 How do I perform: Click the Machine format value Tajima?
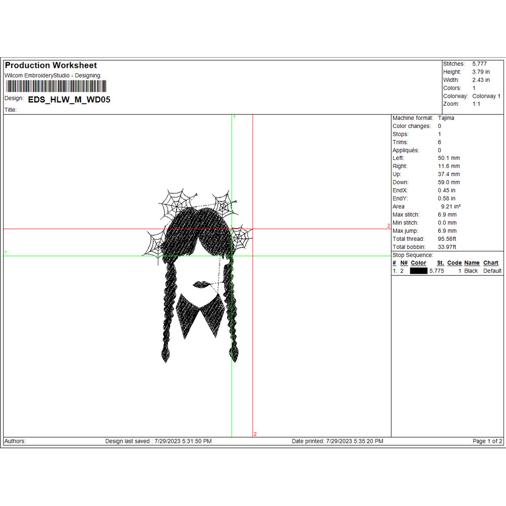coord(446,118)
